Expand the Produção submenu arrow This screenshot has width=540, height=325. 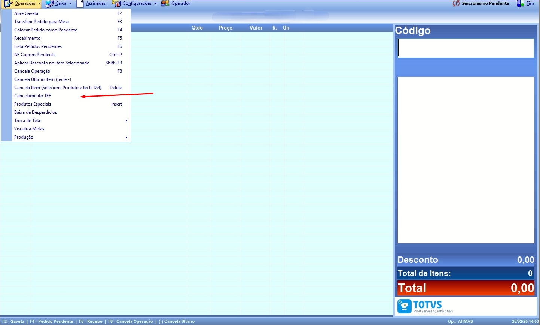click(126, 137)
